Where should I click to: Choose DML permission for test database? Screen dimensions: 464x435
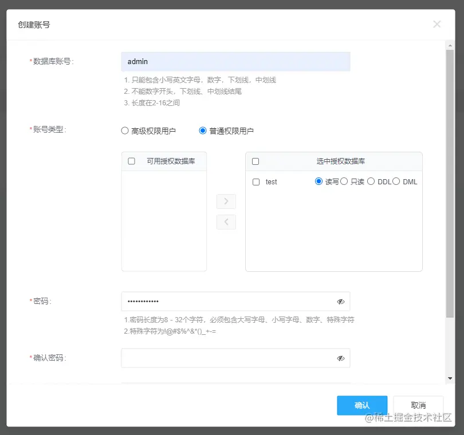(x=396, y=181)
